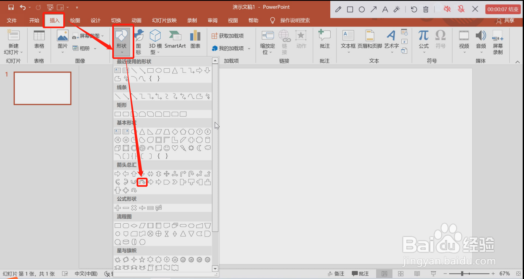Viewport: 524px width, 279px height.
Task: Click the 共享 share button
Action: (x=506, y=21)
